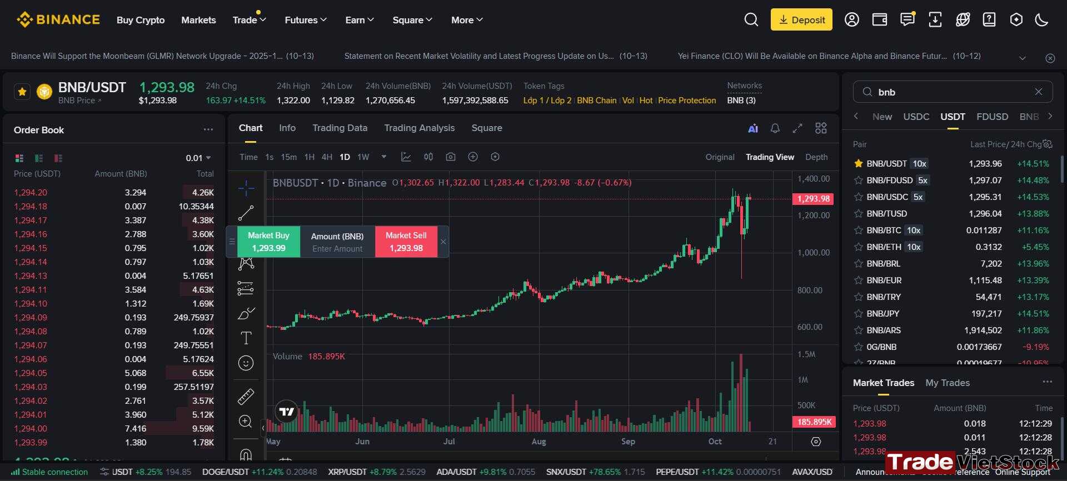The height and width of the screenshot is (481, 1067).
Task: Expand the Square menu in navigation
Action: [412, 20]
